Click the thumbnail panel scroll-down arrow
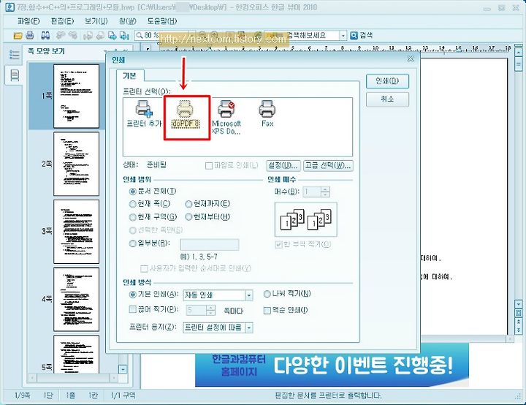The height and width of the screenshot is (405, 526). 123,369
